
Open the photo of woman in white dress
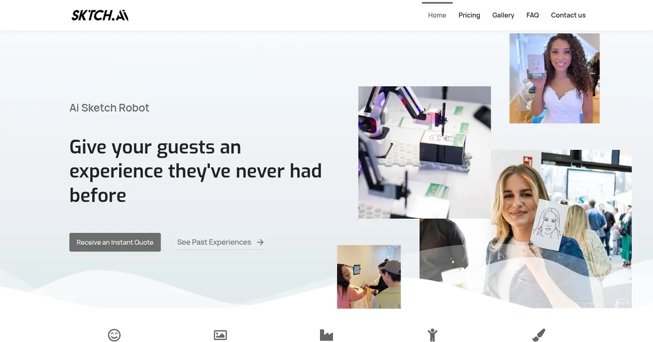(x=555, y=78)
